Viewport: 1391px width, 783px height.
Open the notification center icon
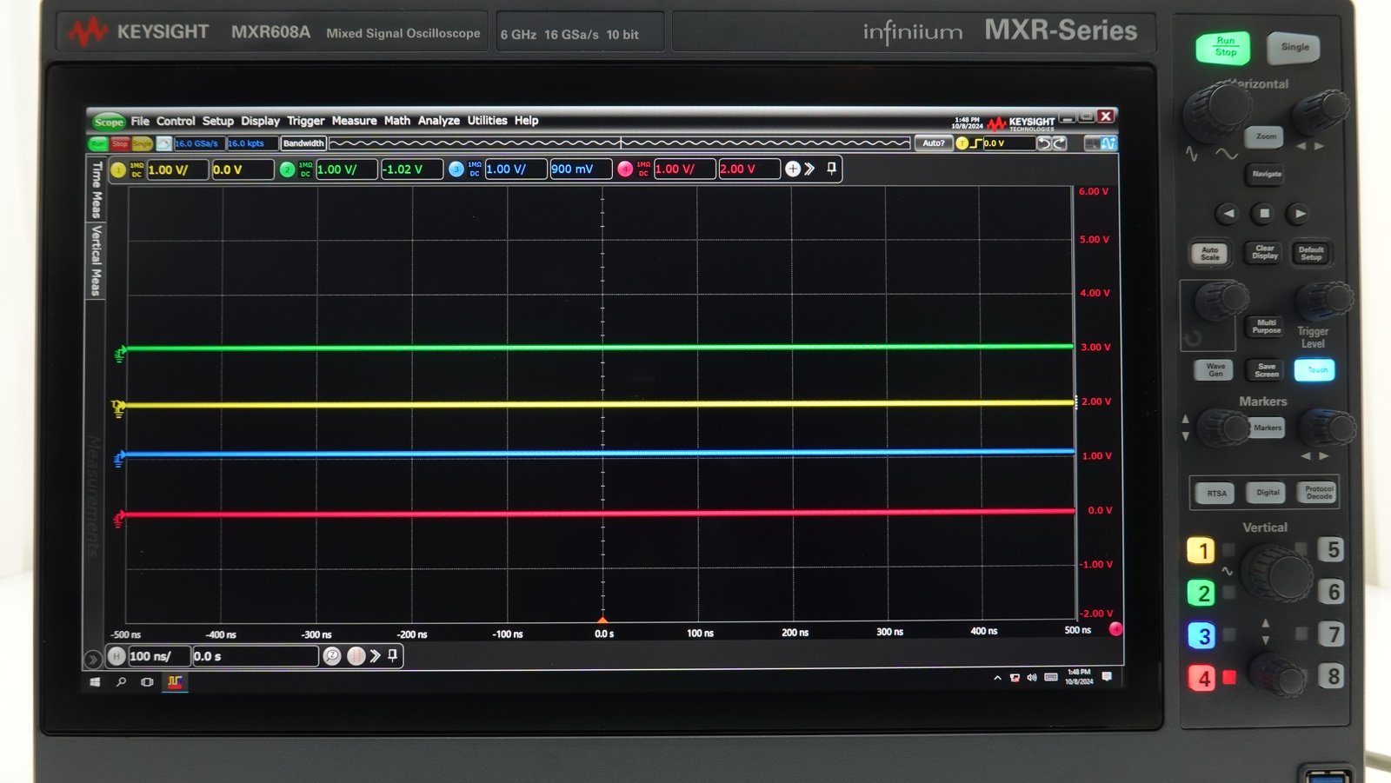click(1107, 677)
